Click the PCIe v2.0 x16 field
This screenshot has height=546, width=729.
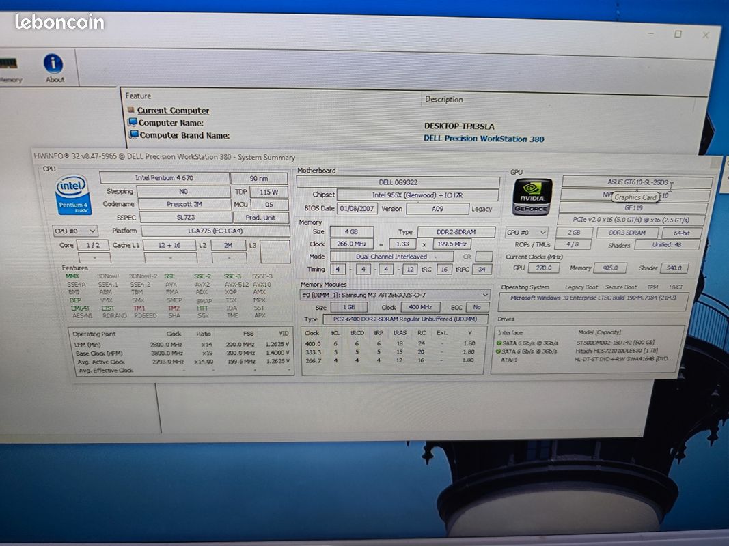pyautogui.click(x=632, y=220)
